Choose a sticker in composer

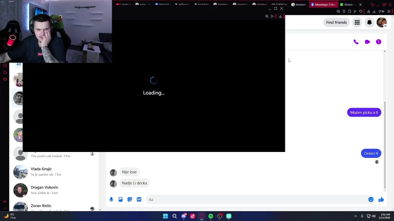[x=130, y=200]
